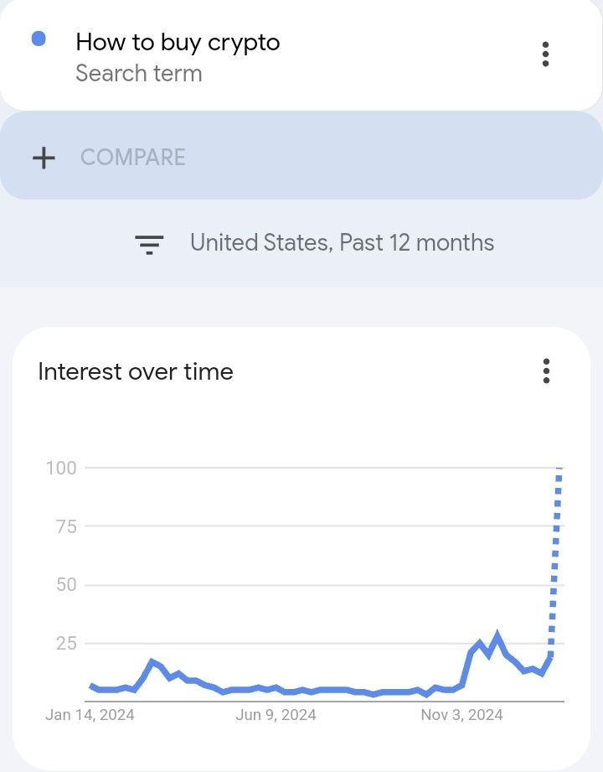Click the blue dot next to the search term
603x772 pixels.
tap(39, 39)
